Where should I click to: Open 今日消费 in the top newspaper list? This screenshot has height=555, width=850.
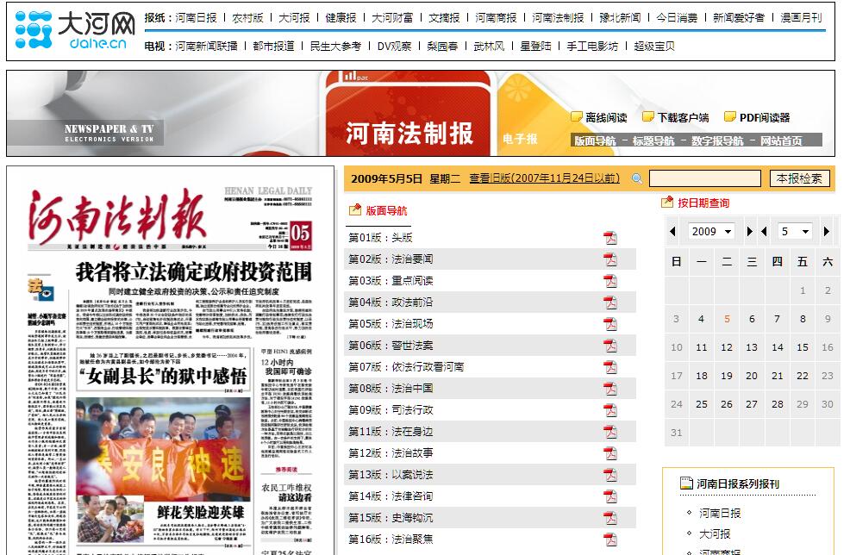[677, 18]
